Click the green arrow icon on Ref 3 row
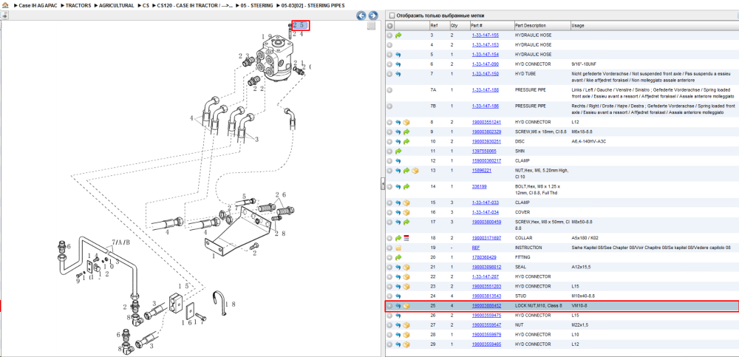The height and width of the screenshot is (357, 739). (398, 35)
